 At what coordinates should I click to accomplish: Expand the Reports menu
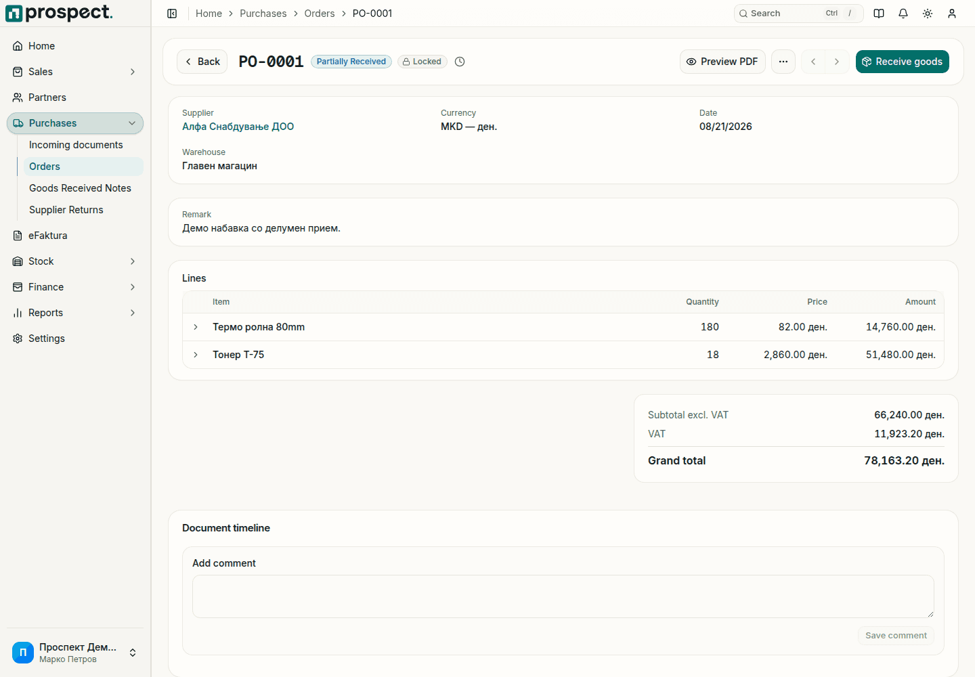point(75,313)
